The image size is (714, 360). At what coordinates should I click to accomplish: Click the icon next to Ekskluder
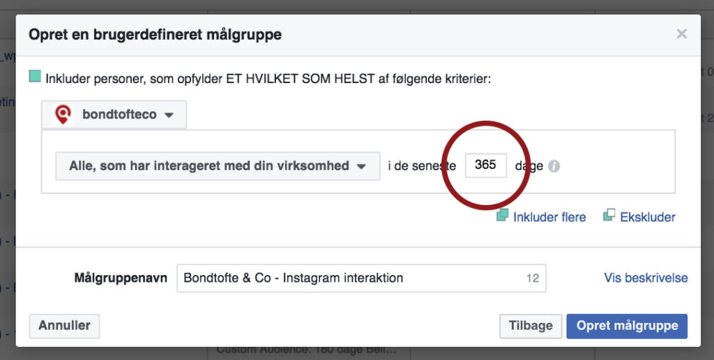[x=609, y=215]
